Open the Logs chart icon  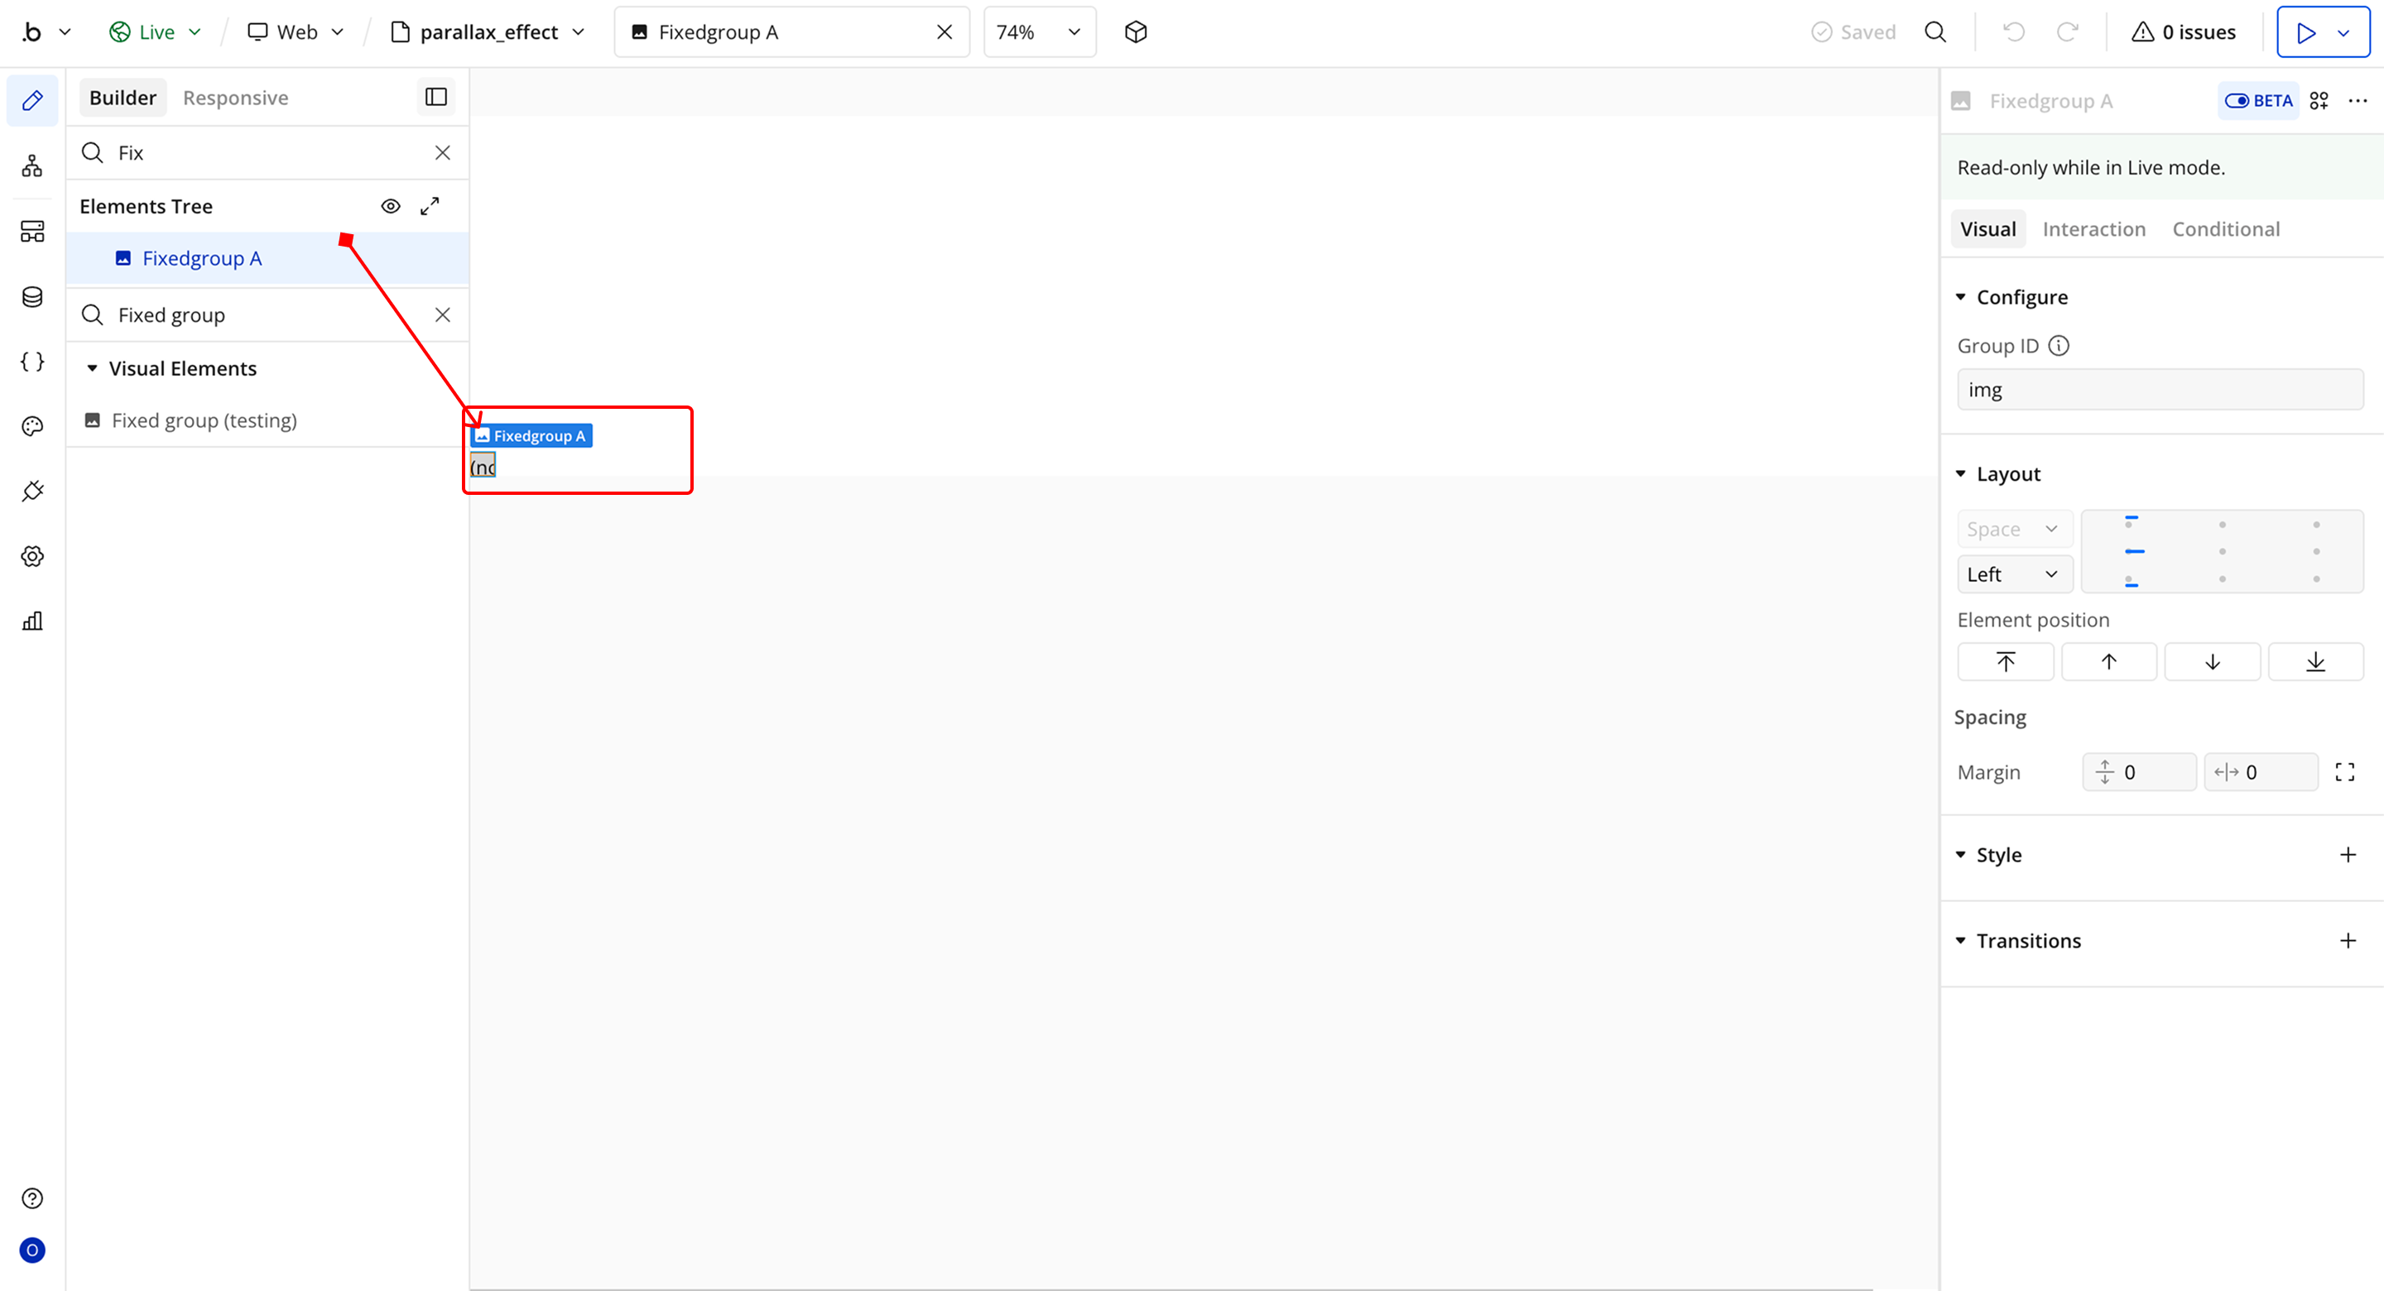pyautogui.click(x=32, y=621)
